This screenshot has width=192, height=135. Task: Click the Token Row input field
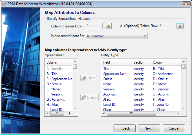click(x=166, y=26)
